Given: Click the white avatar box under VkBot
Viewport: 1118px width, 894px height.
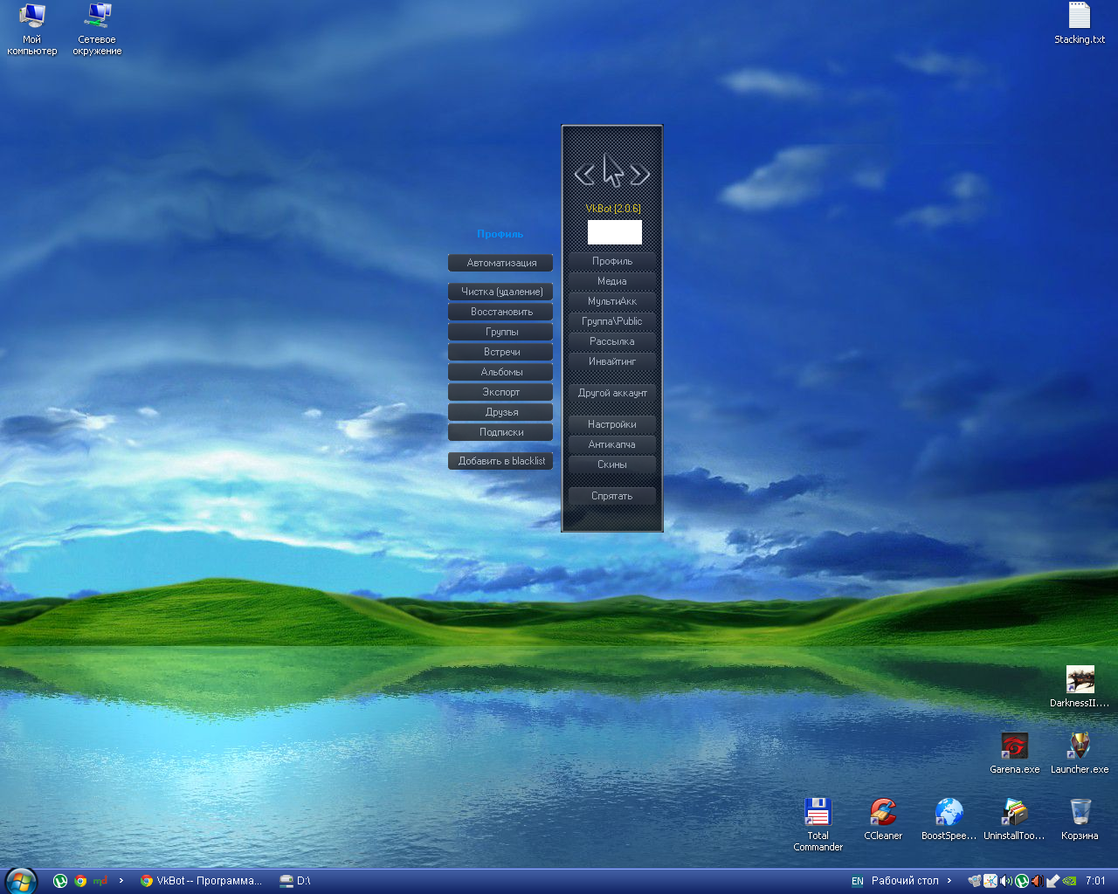Looking at the screenshot, I should coord(614,232).
